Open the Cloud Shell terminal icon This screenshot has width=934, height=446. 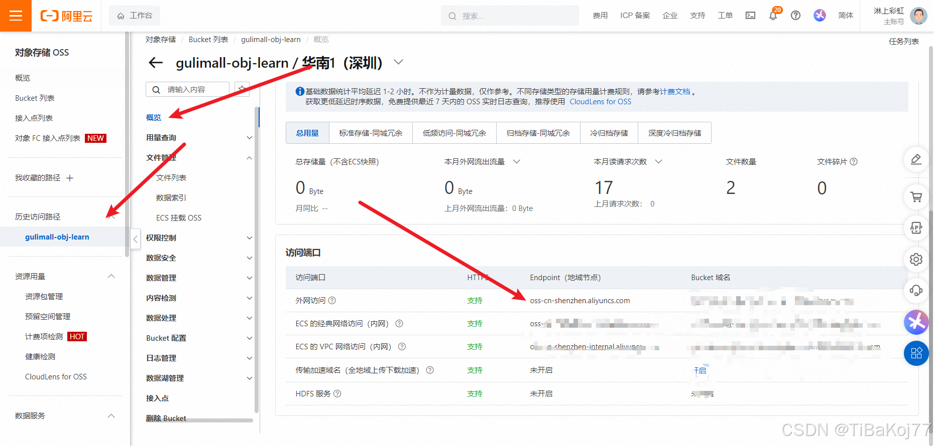tap(750, 16)
